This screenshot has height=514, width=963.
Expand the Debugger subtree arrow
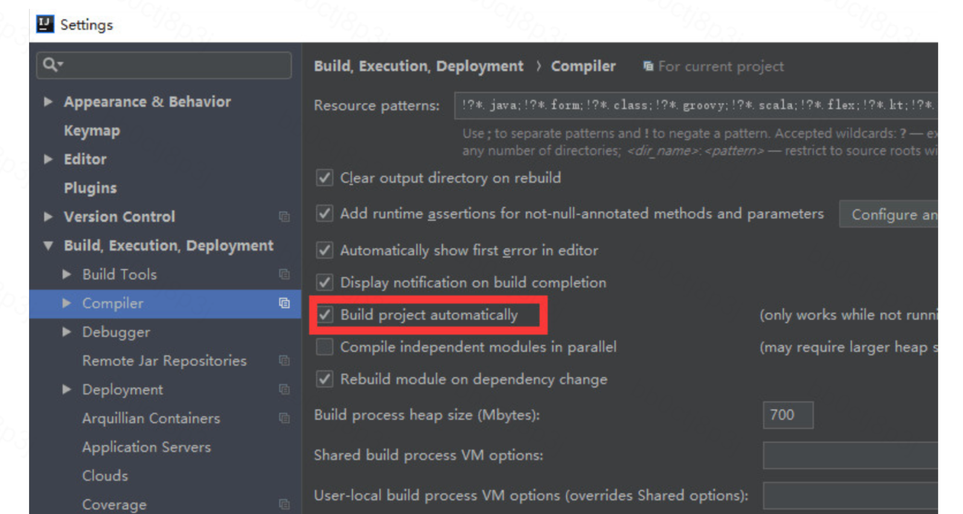pyautogui.click(x=67, y=332)
